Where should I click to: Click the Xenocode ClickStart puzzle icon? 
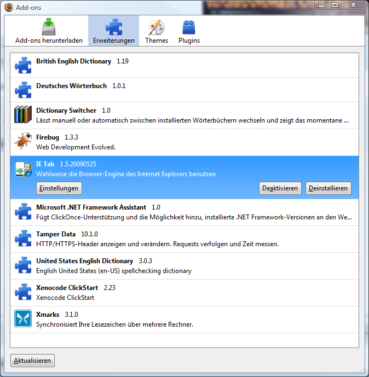coord(23,292)
